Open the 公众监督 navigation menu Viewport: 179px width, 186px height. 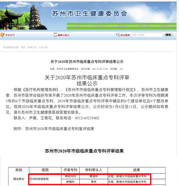coord(166,26)
